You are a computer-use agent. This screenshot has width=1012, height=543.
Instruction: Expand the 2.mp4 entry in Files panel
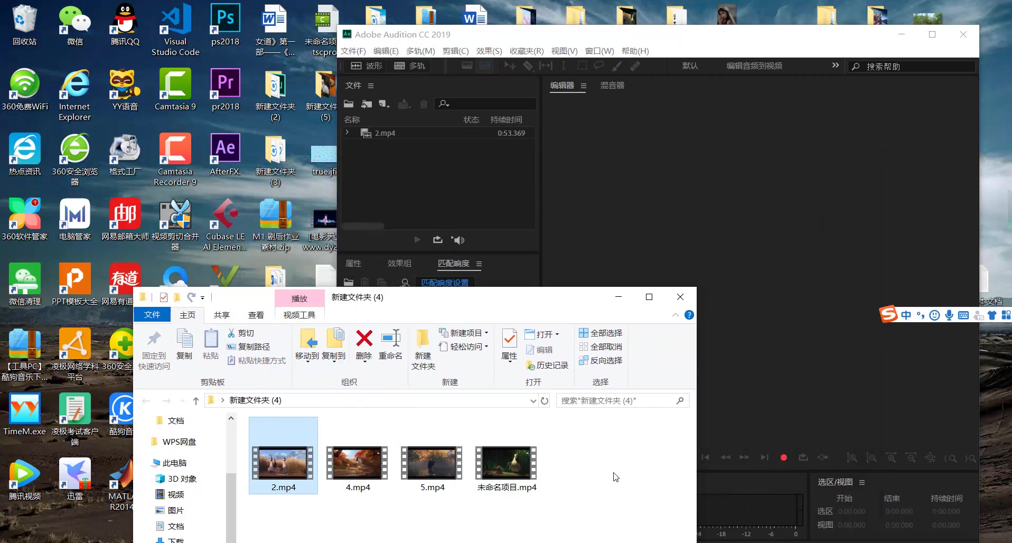click(347, 133)
